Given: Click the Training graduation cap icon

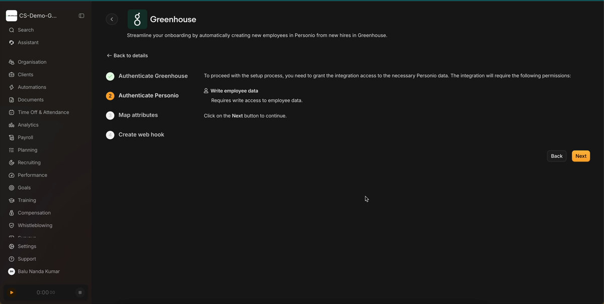Looking at the screenshot, I should point(12,200).
